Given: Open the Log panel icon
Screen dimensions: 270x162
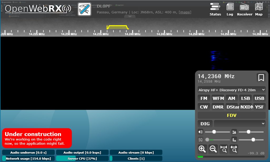Looking at the screenshot, I should click(x=230, y=9).
